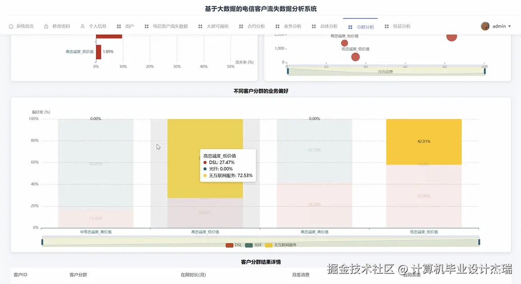Click the grid icon beside 合约分析
The width and height of the screenshot is (521, 284).
[241, 26]
